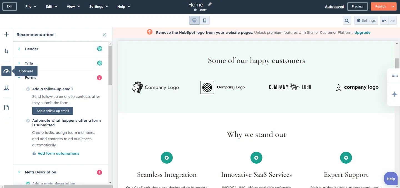Click the orange upgrade arrow icon in banner
The image size is (400, 188).
coord(150,32)
